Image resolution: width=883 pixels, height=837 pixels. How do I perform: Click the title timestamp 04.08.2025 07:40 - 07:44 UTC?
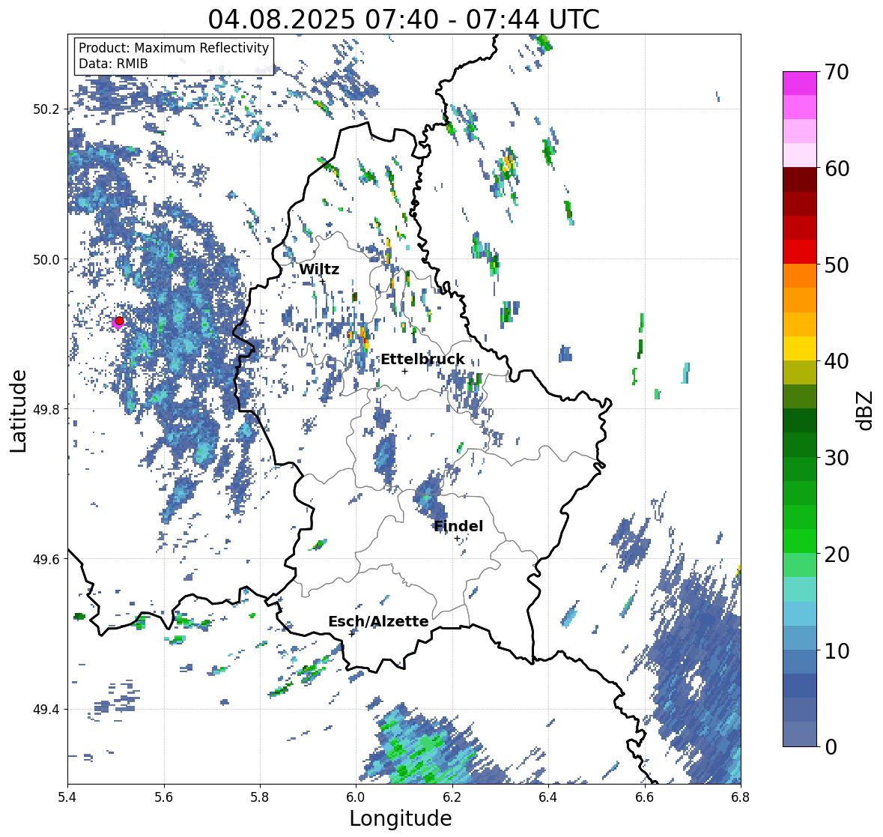coord(404,19)
